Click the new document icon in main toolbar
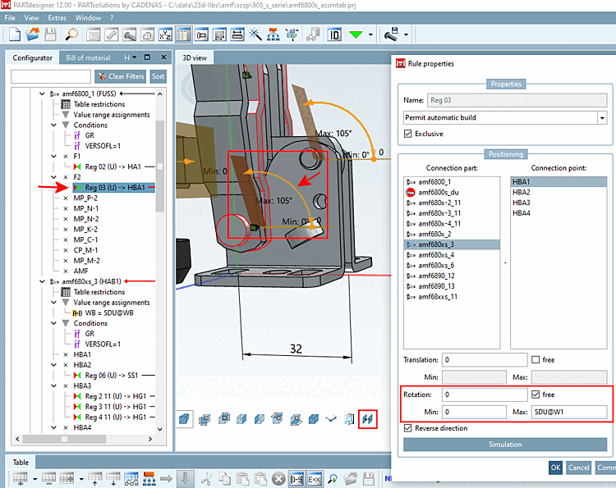616x488 pixels. tap(14, 34)
